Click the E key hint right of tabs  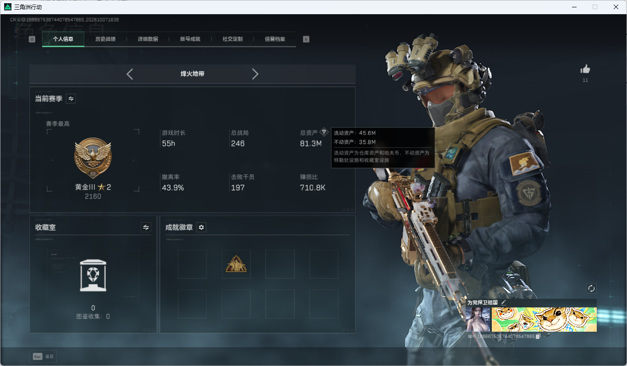coord(306,39)
